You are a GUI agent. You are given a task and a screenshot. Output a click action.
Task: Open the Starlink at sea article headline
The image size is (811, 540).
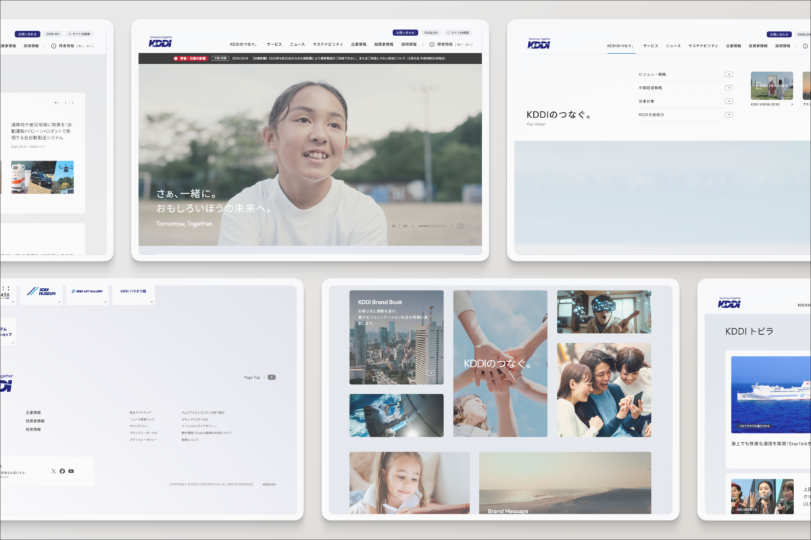[x=771, y=444]
